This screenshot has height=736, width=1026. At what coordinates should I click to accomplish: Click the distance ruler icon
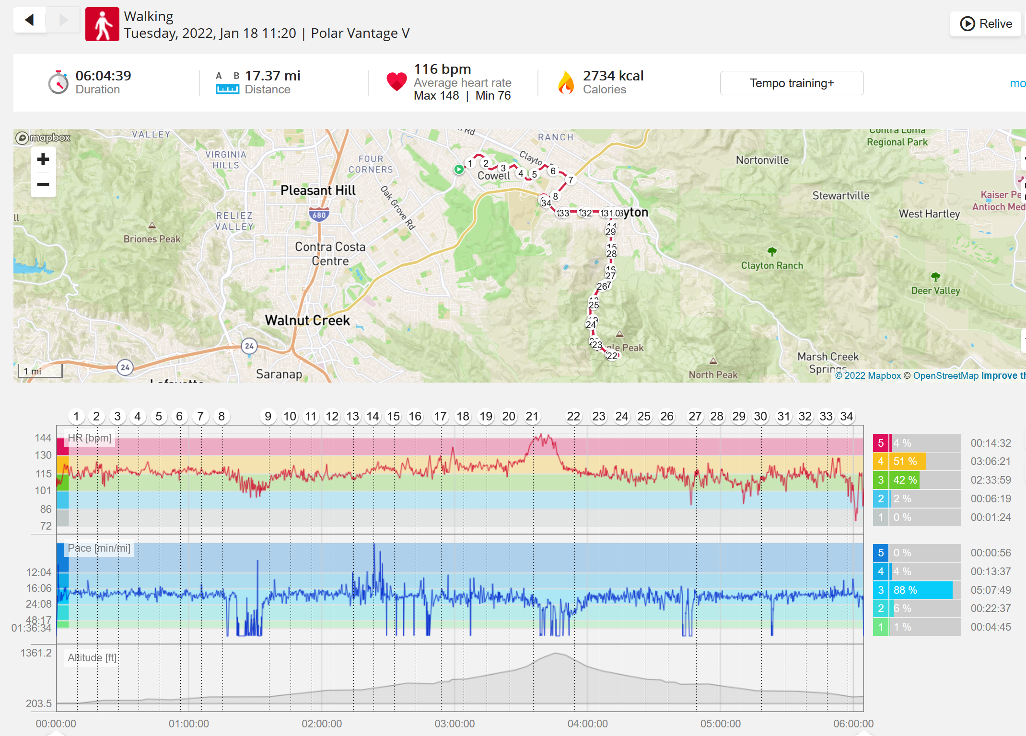227,89
